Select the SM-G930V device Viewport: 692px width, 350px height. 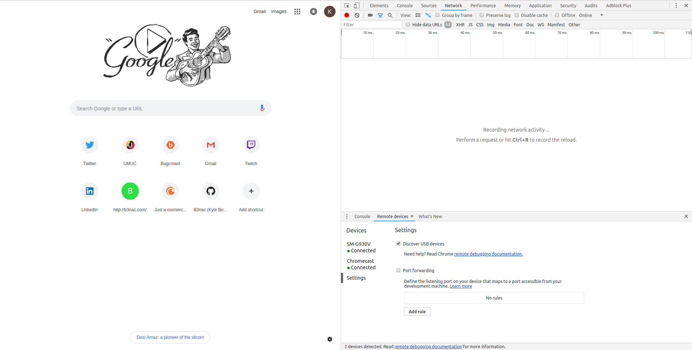pyautogui.click(x=361, y=247)
